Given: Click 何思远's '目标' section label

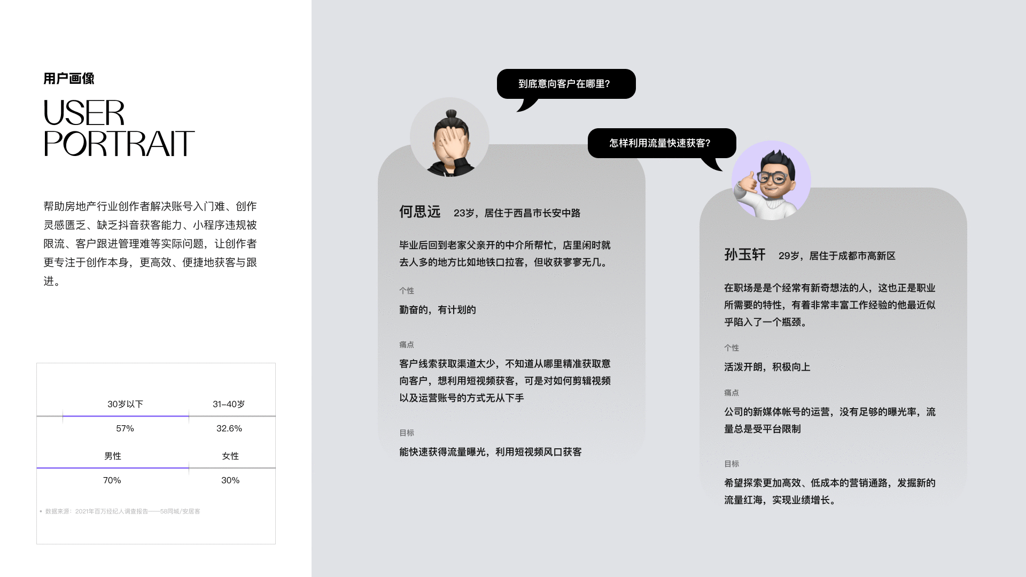Looking at the screenshot, I should coord(407,433).
